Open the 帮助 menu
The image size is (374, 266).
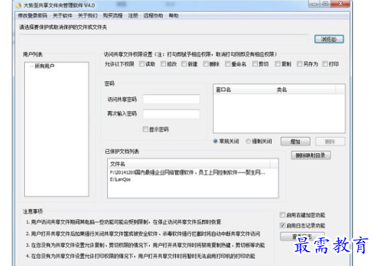click(173, 16)
